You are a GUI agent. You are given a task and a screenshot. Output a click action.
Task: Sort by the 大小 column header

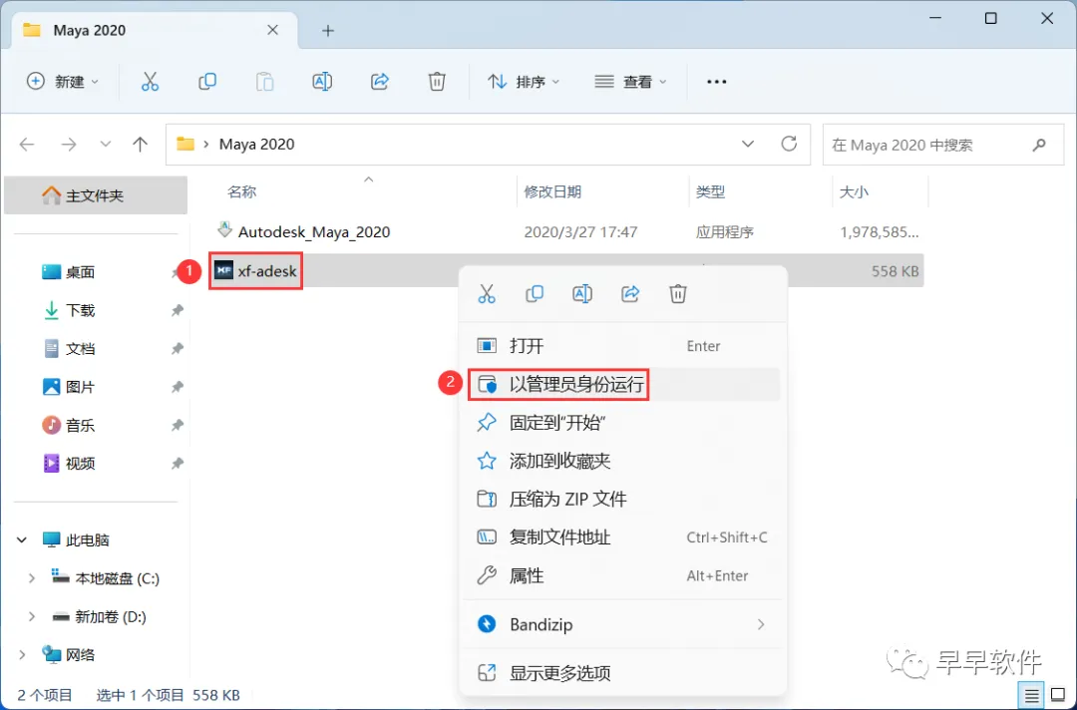point(854,192)
